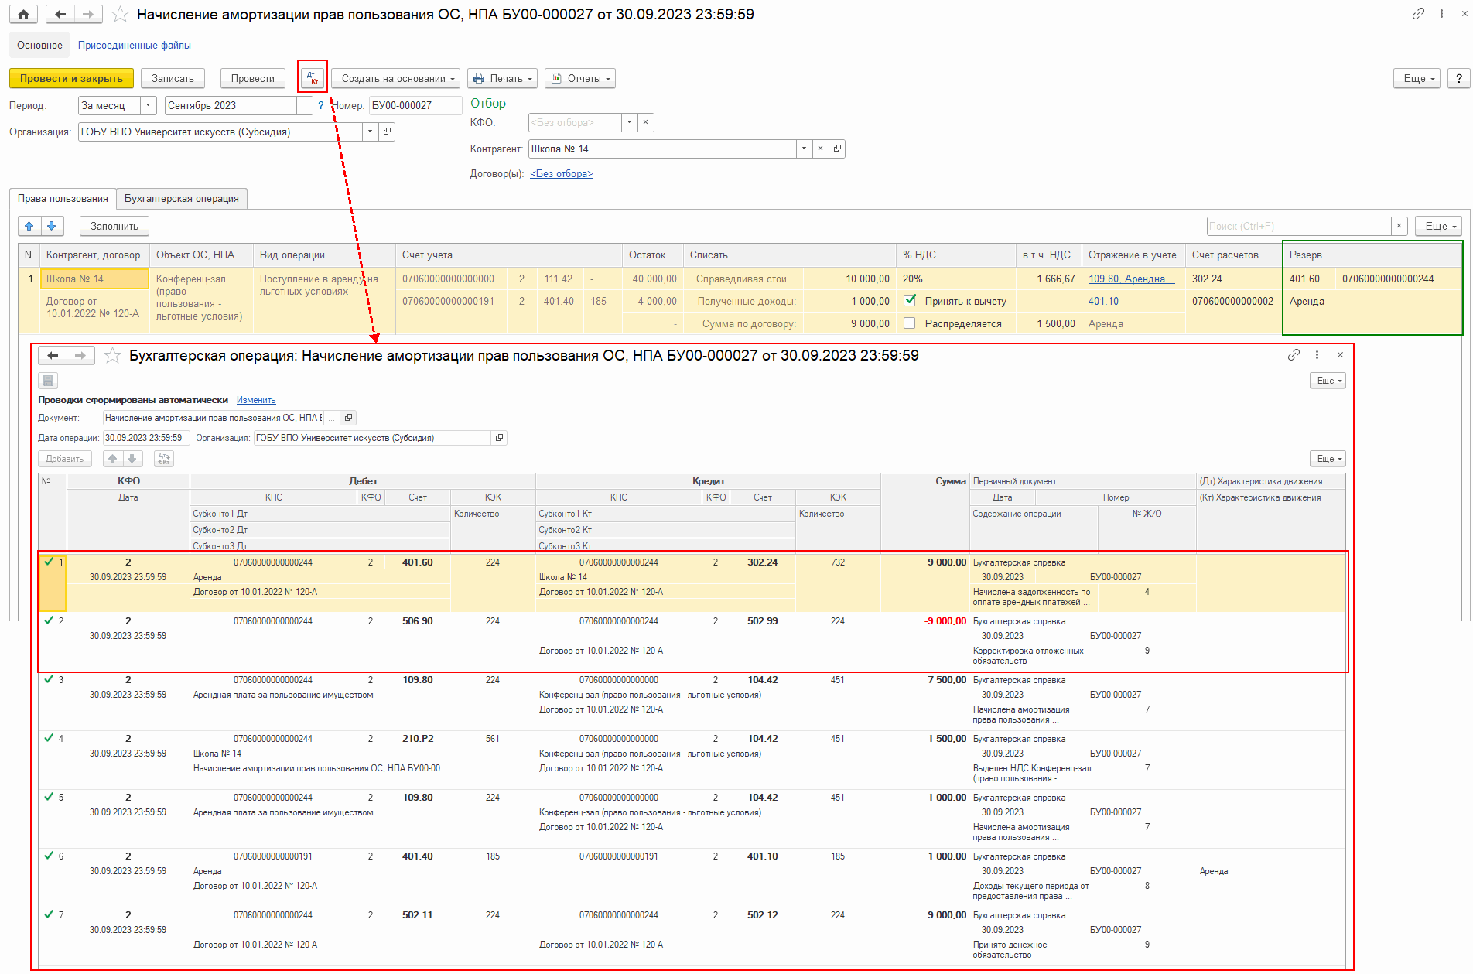This screenshot has height=974, width=1473.
Task: Expand the Организация dropdown arrow
Action: 371,132
